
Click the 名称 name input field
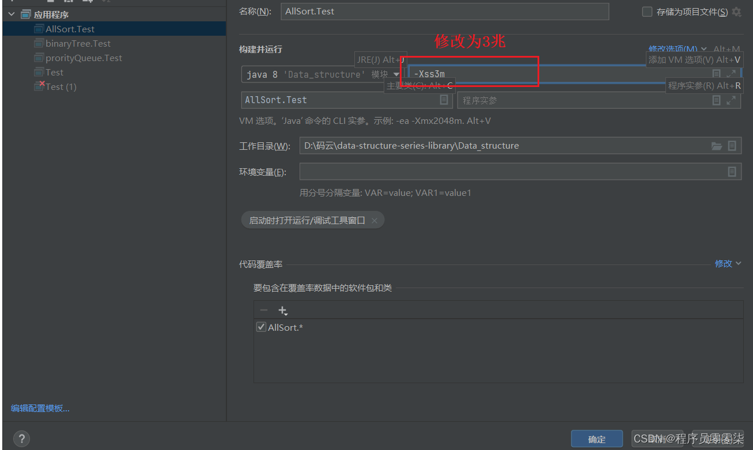click(445, 12)
